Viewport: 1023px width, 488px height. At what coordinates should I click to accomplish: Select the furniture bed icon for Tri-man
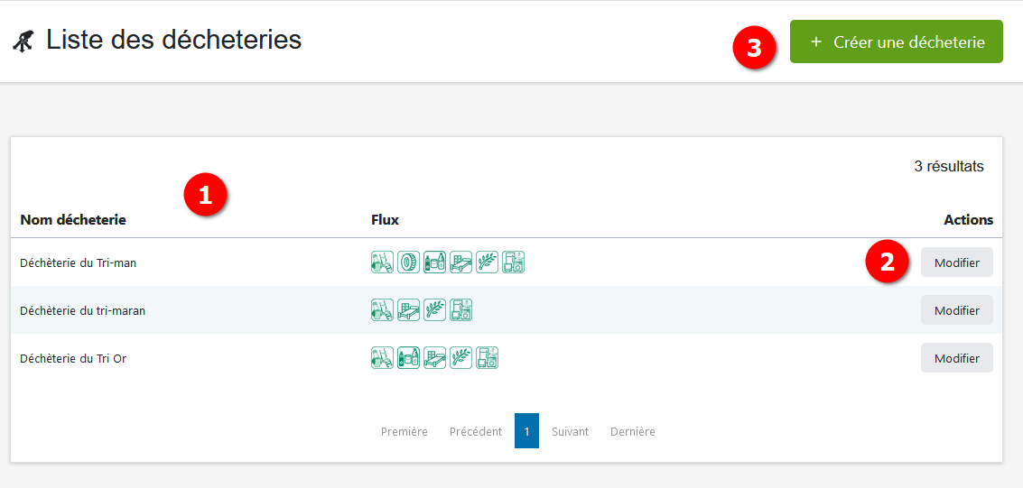460,262
